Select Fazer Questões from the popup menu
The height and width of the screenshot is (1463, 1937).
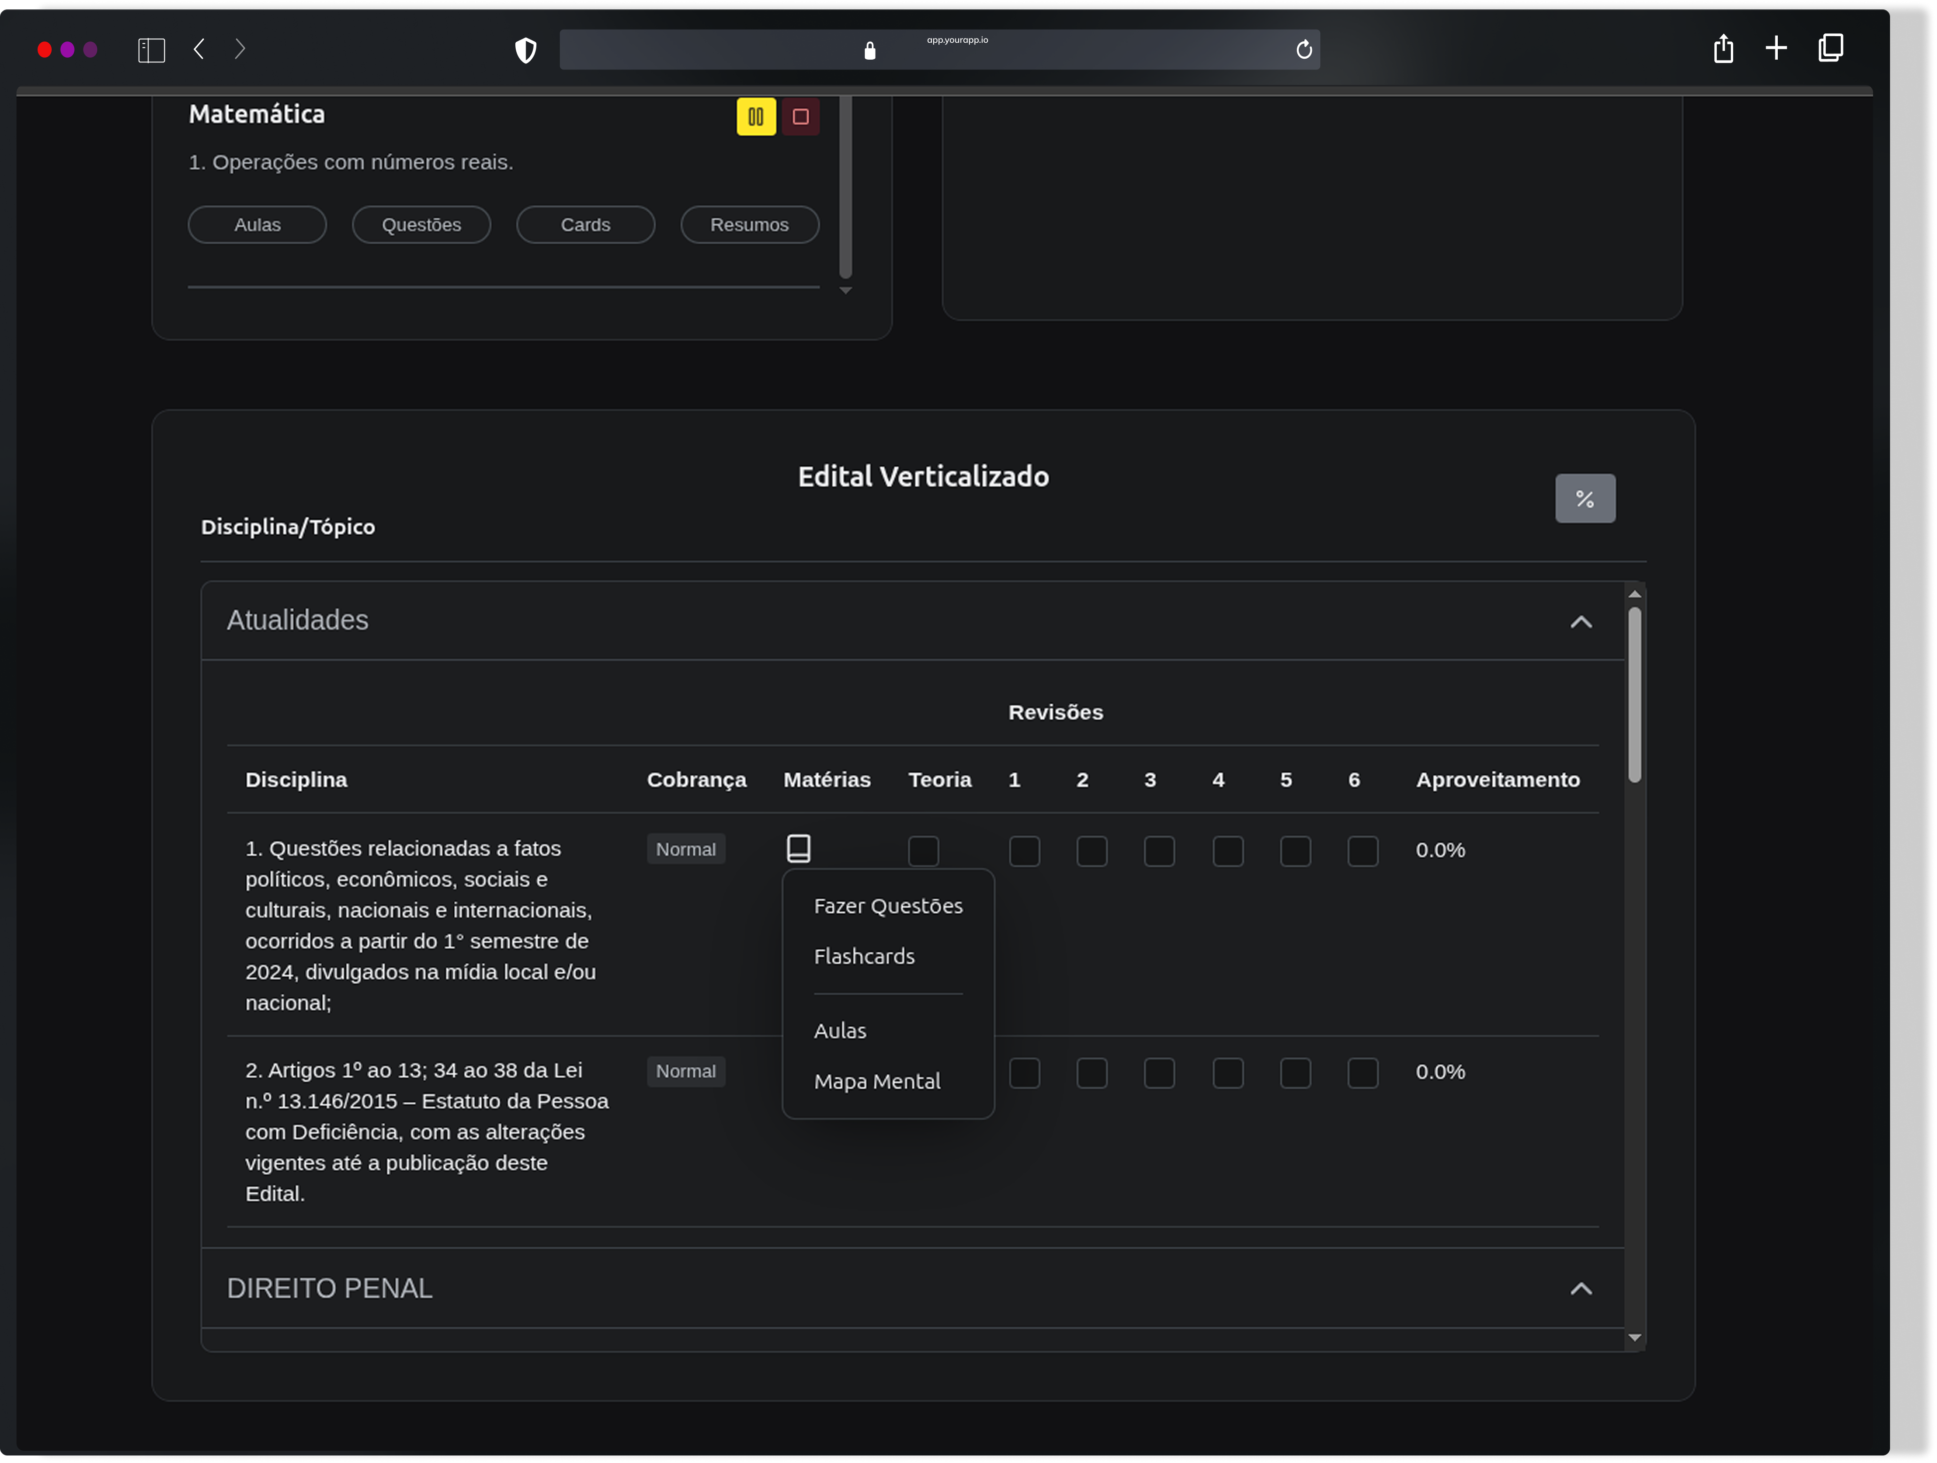[x=888, y=906]
